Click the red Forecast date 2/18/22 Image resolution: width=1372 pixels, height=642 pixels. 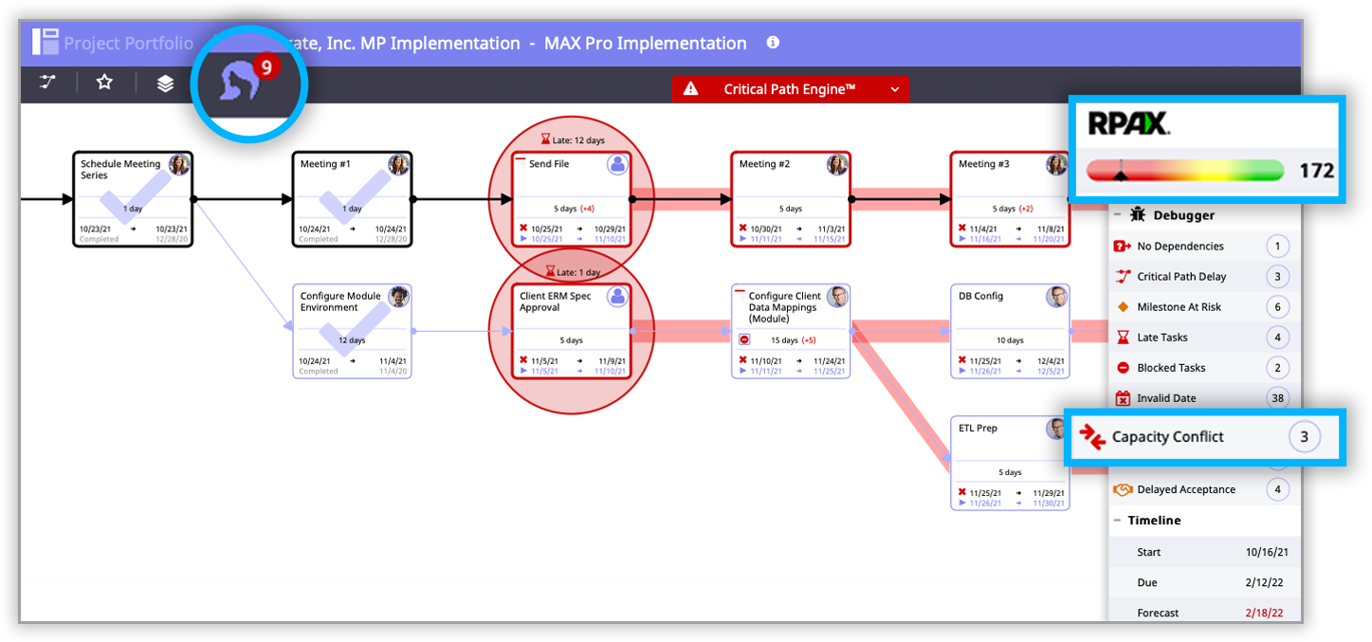coord(1264,612)
